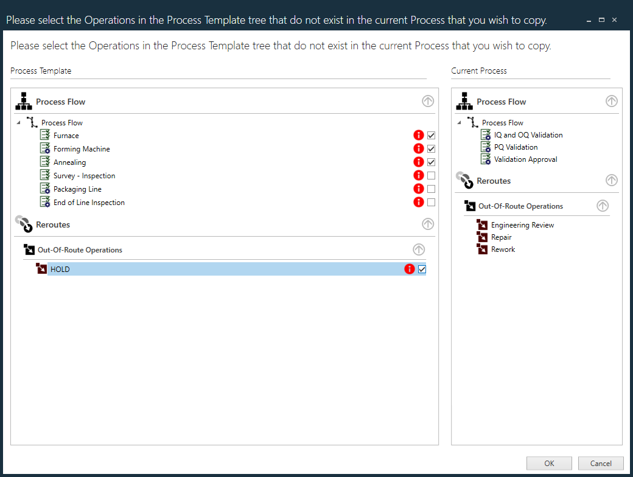Image resolution: width=633 pixels, height=477 pixels.
Task: Click the operation icon beside Annealing
Action: click(x=44, y=162)
